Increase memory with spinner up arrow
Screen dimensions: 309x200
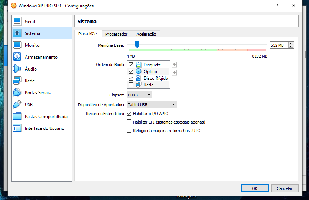291,43
